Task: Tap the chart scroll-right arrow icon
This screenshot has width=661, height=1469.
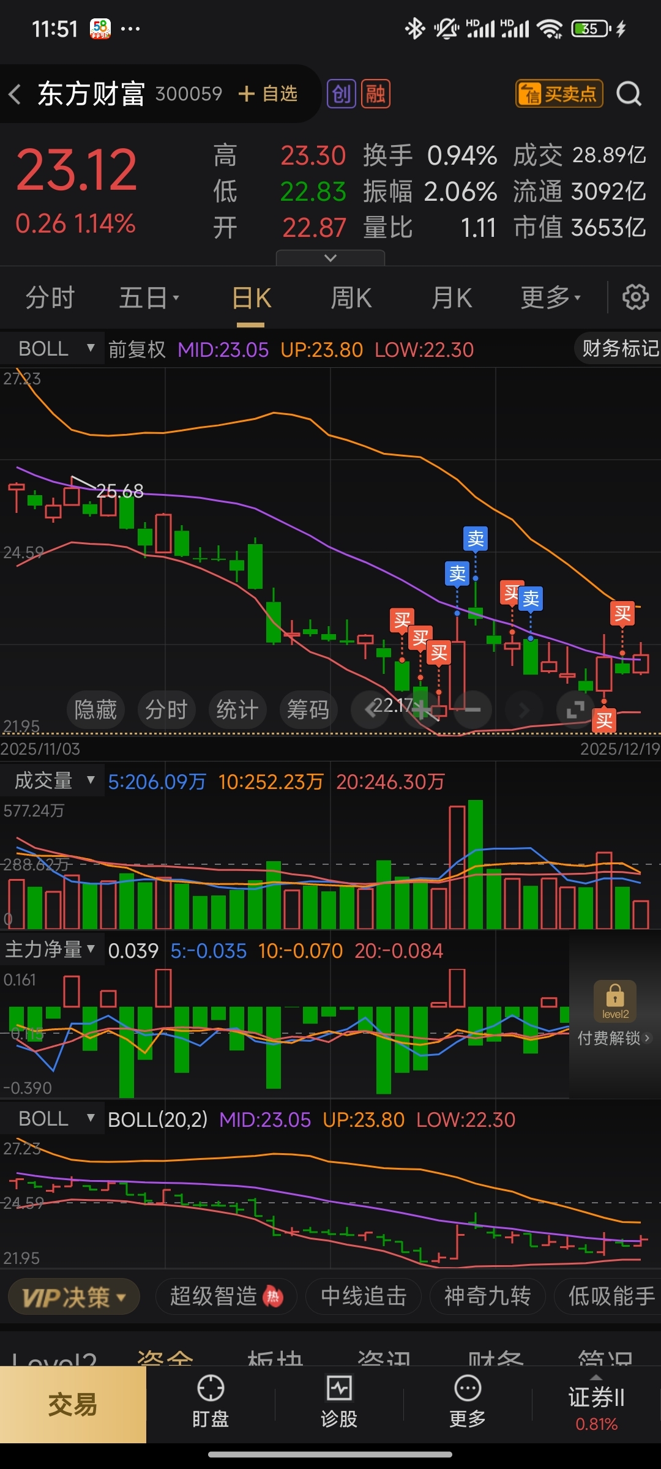Action: pos(524,710)
